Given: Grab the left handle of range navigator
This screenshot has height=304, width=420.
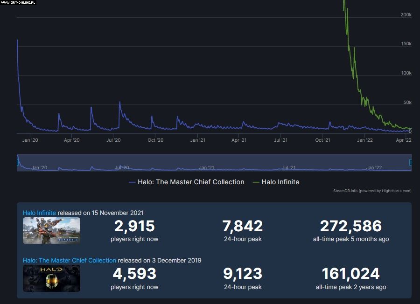Looking at the screenshot, I should pos(18,162).
